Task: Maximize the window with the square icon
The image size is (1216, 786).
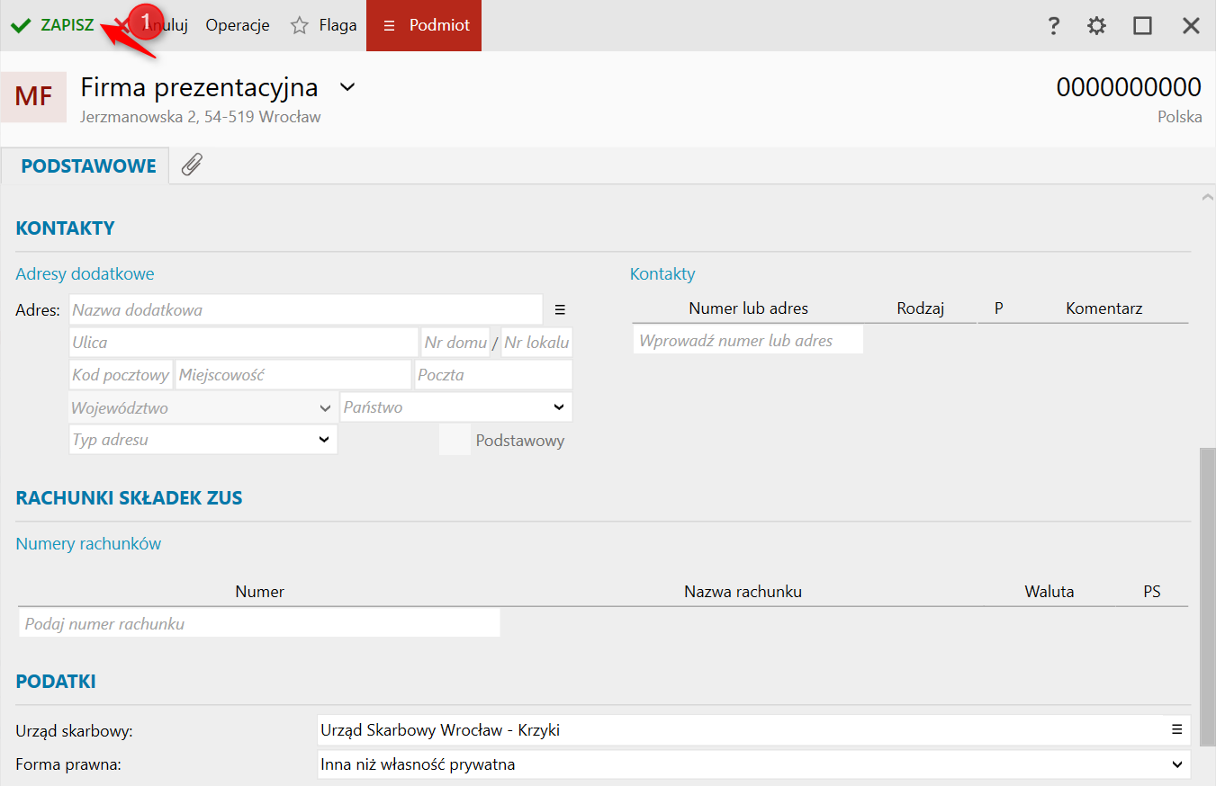Action: (x=1143, y=25)
